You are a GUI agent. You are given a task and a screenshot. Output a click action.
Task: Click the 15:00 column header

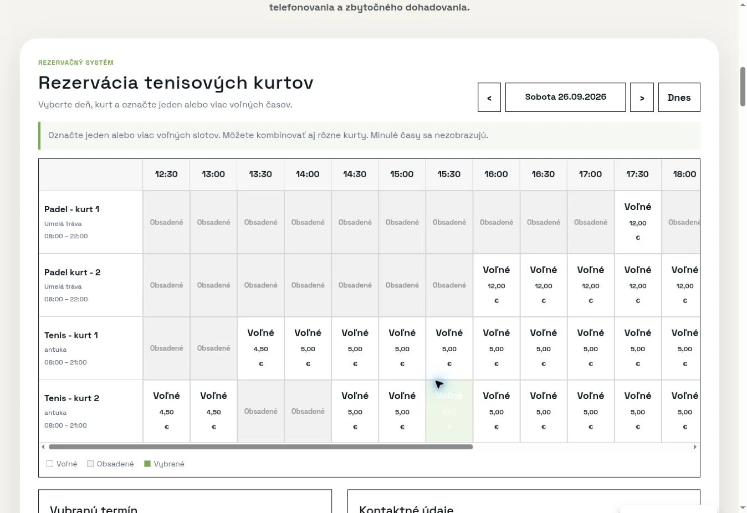402,175
